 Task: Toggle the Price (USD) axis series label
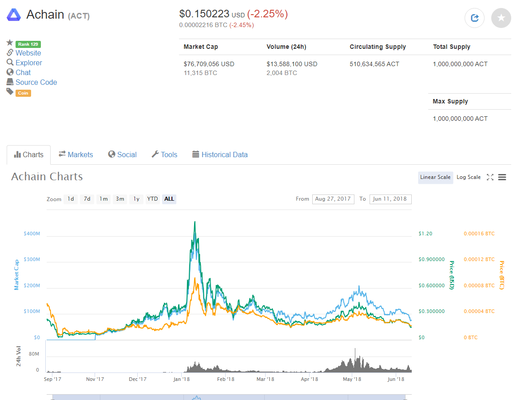[452, 275]
